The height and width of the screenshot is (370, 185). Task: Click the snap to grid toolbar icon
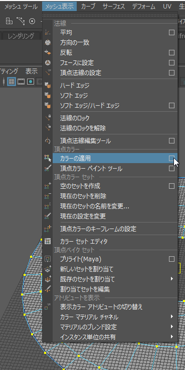pos(9,21)
